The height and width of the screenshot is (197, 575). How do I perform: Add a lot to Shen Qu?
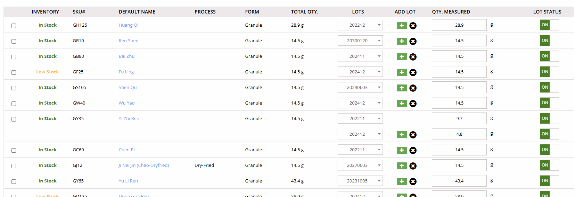point(402,88)
